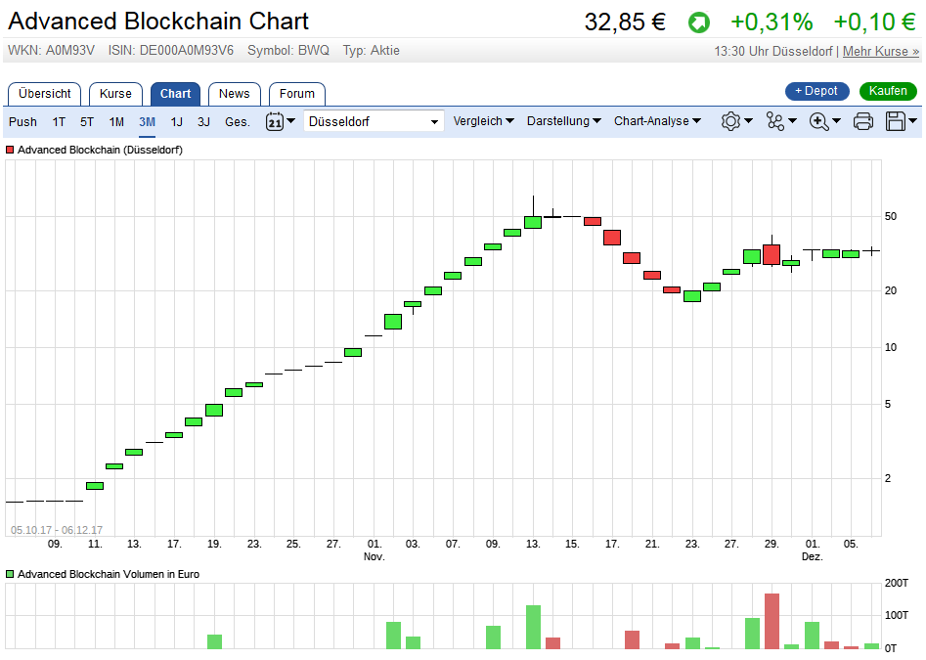Viewport: 926px width, 660px height.
Task: Open the Düsseldorf exchange dropdown
Action: (x=374, y=121)
